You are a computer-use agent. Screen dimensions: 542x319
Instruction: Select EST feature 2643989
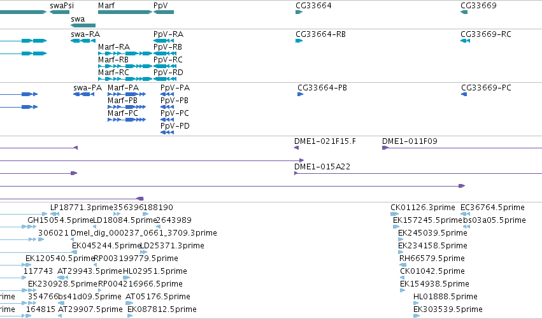159,227
